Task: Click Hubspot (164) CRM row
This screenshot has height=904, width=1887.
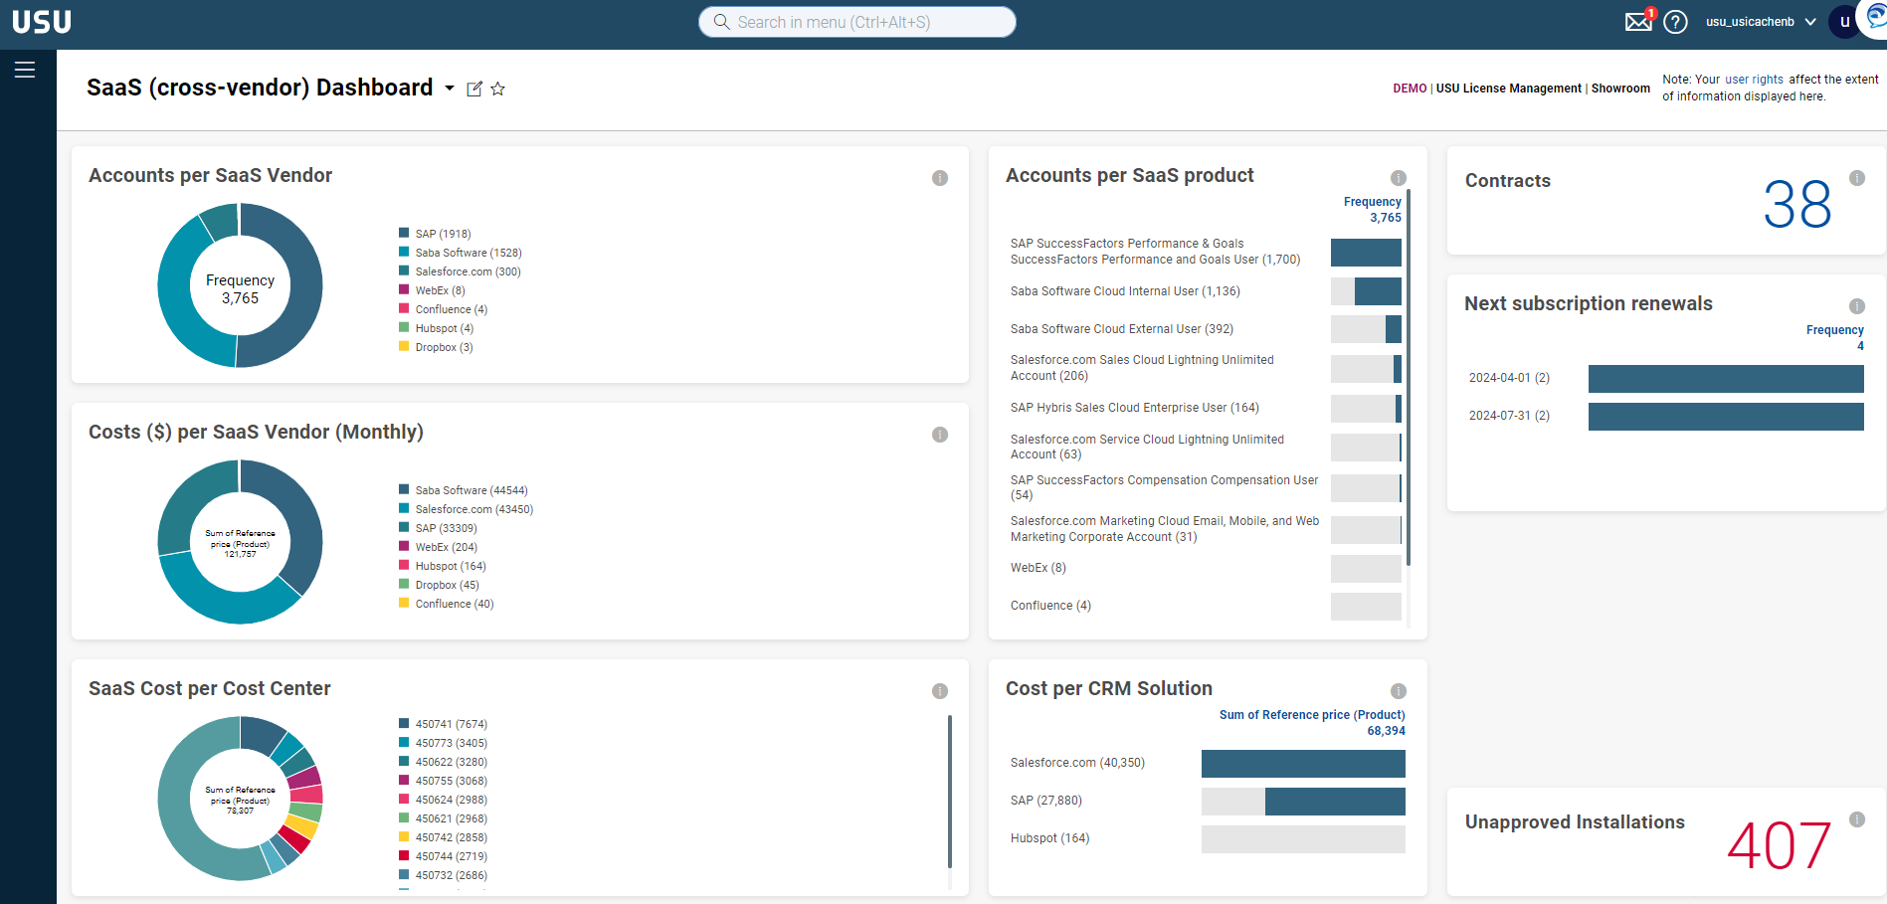Action: [x=1208, y=839]
